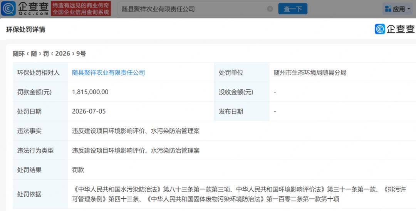This screenshot has width=416, height=211.
Task: Clear the search box with the X icon
Action: (270, 9)
